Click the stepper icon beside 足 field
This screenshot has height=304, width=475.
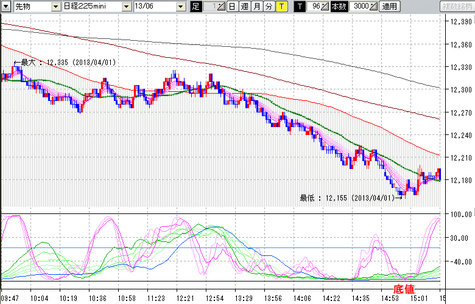coord(221,7)
